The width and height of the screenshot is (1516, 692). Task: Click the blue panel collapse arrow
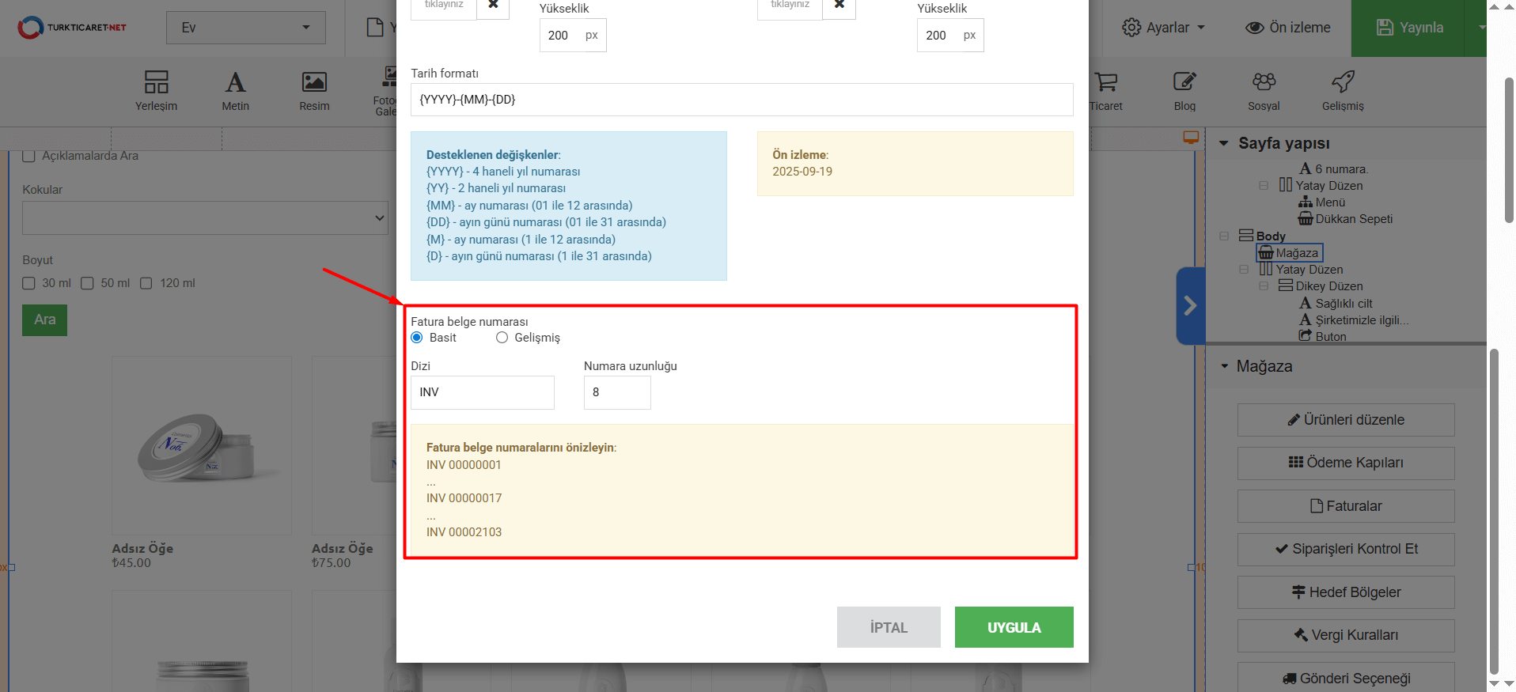tap(1190, 306)
